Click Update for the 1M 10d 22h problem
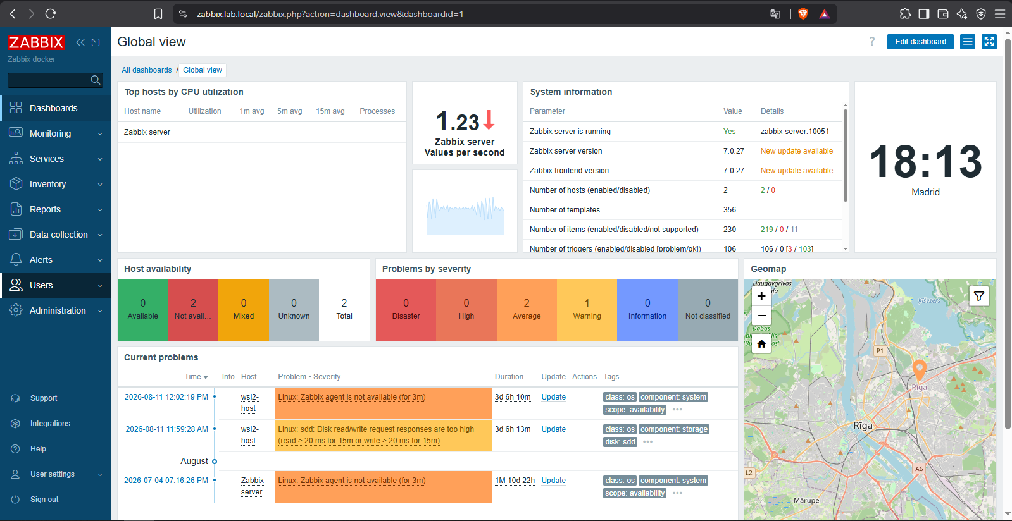The image size is (1012, 521). point(553,481)
